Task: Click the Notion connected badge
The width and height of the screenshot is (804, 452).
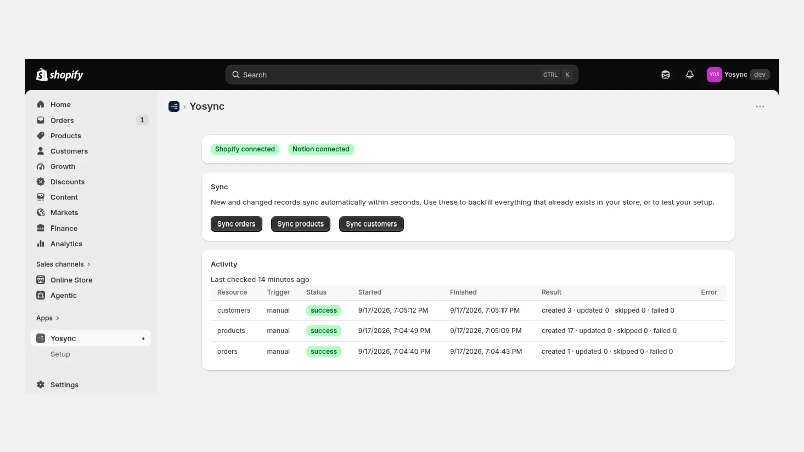Action: [321, 149]
